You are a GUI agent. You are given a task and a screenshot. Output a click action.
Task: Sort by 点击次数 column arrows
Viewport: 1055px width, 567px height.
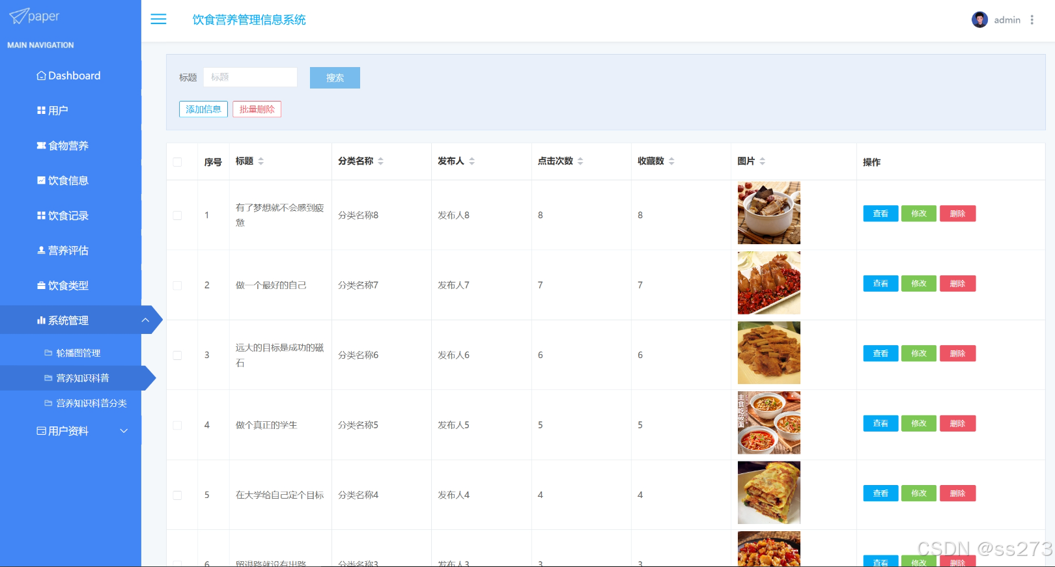tap(580, 161)
